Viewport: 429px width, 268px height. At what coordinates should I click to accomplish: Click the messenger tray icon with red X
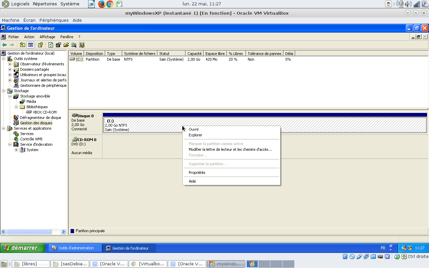[x=404, y=248]
